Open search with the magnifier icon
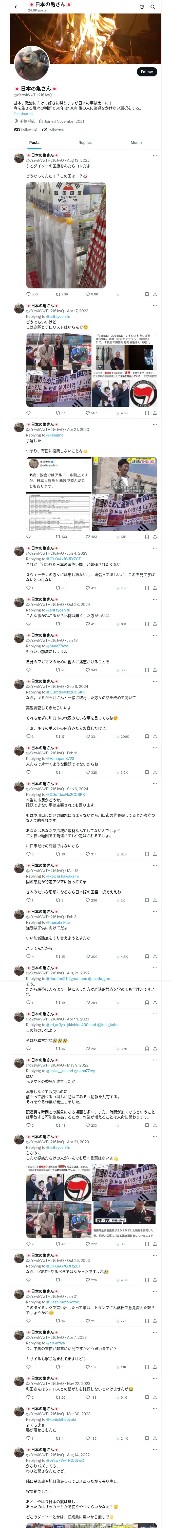Image resolution: width=171 pixels, height=1528 pixels. pos(153,7)
